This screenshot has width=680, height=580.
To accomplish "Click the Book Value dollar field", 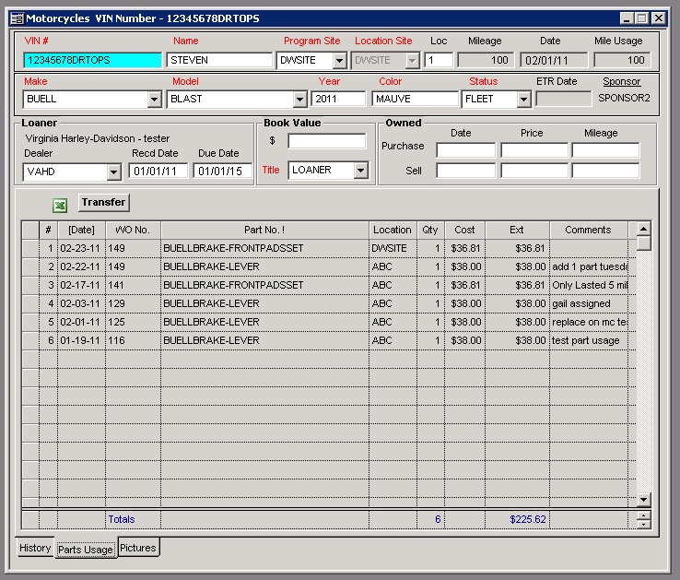I will (326, 141).
